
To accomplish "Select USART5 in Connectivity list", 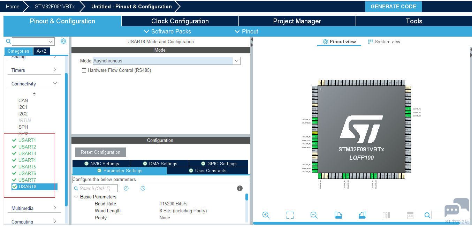I will 27,167.
